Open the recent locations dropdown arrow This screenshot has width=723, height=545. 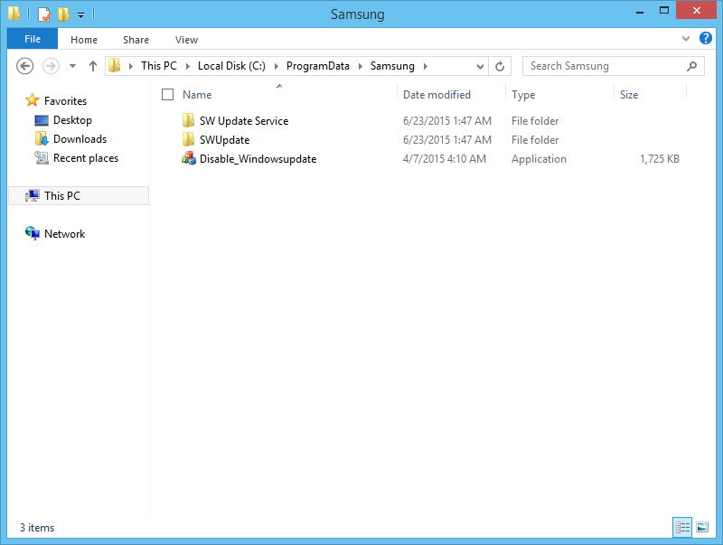point(72,66)
